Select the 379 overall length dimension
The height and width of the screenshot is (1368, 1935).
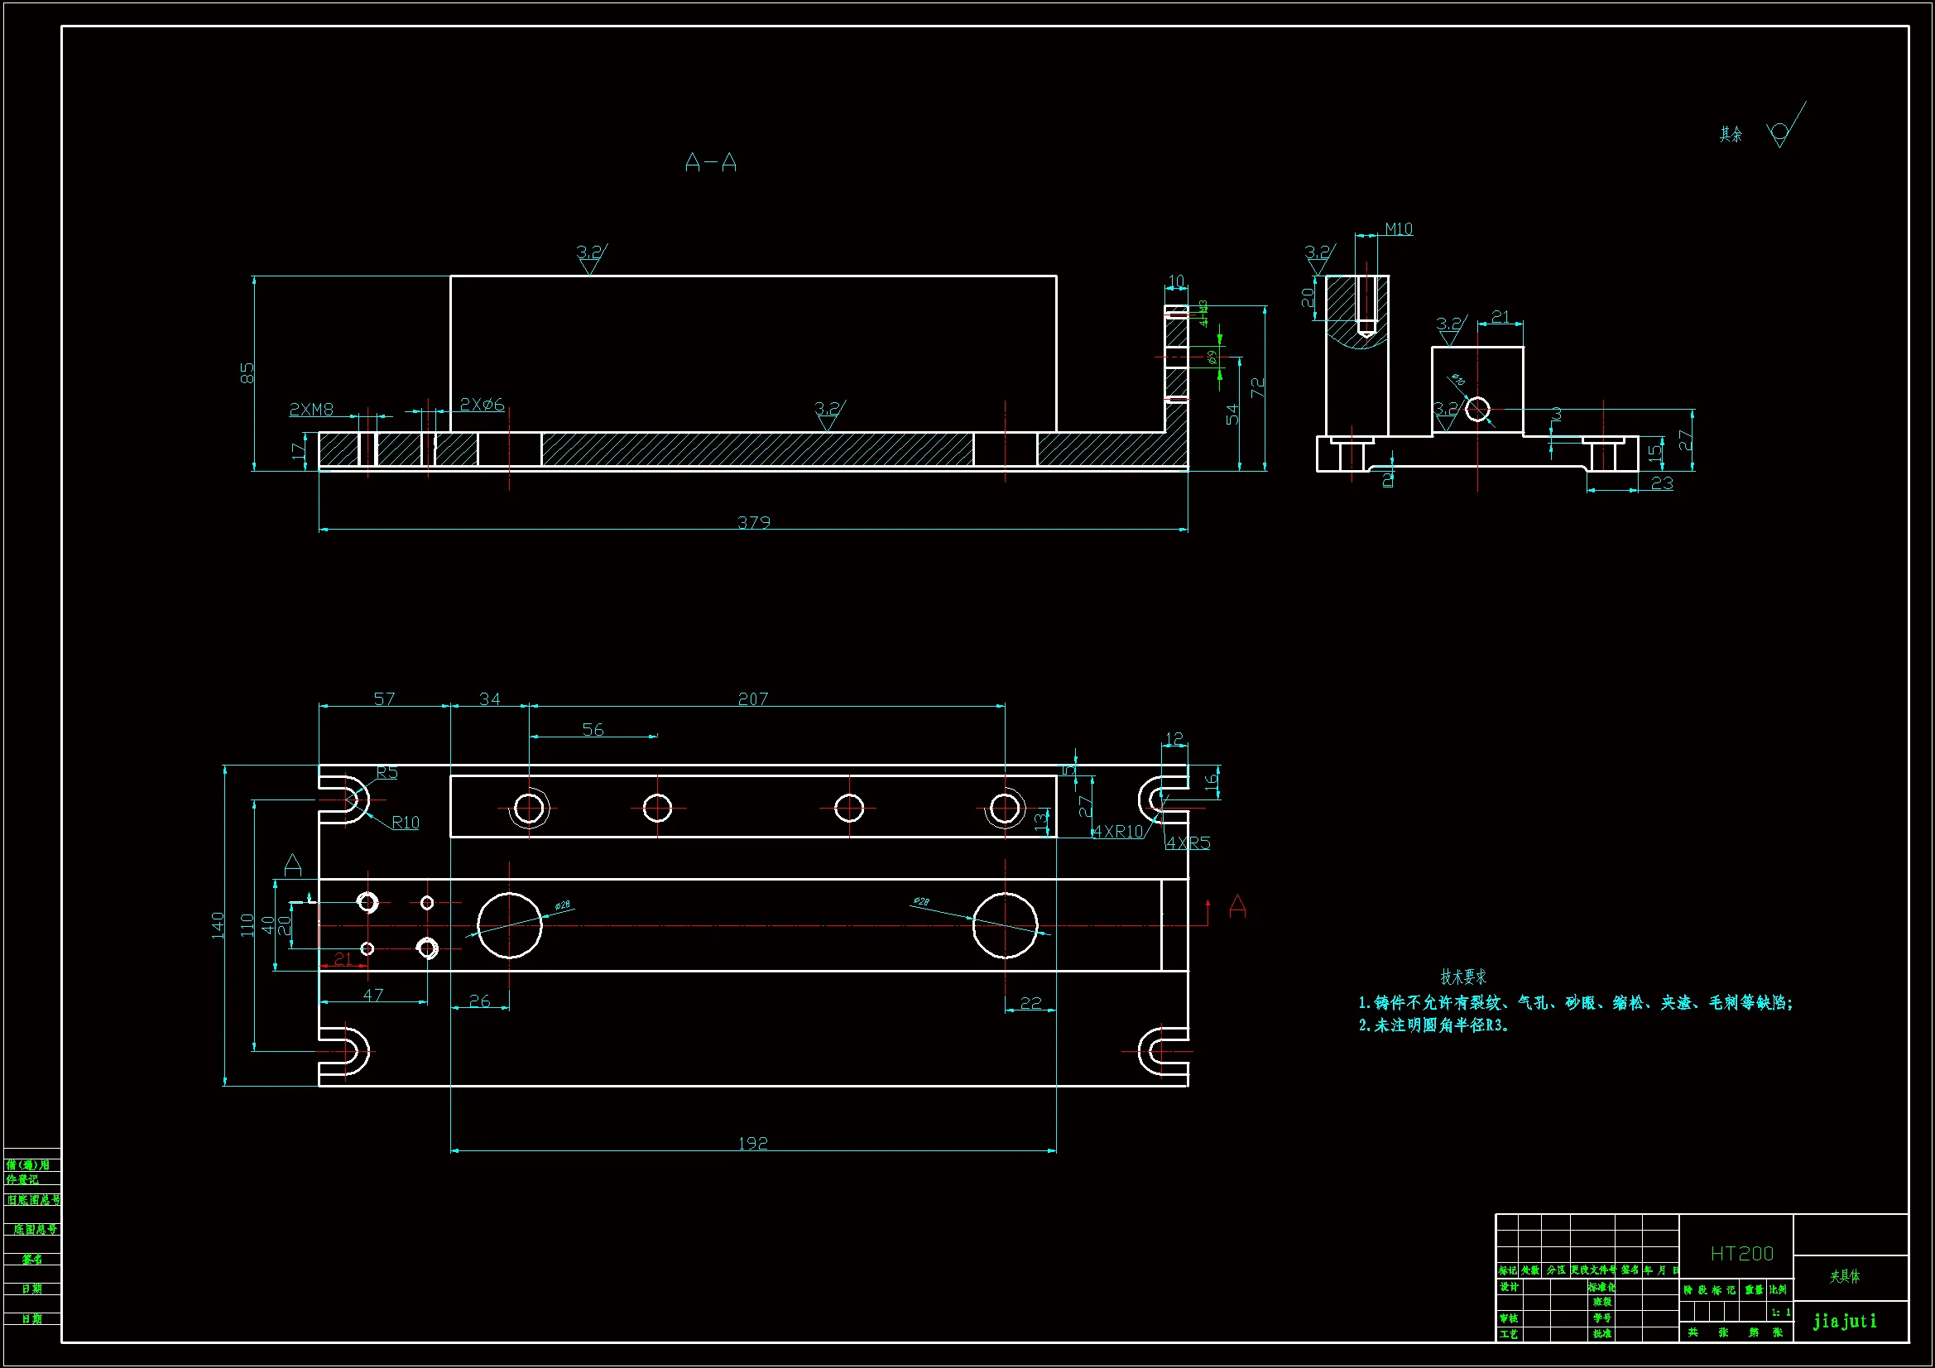753,522
